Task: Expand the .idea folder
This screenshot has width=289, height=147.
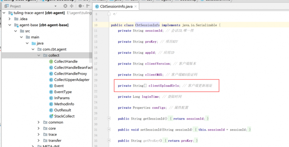Action: click(x=10, y=19)
